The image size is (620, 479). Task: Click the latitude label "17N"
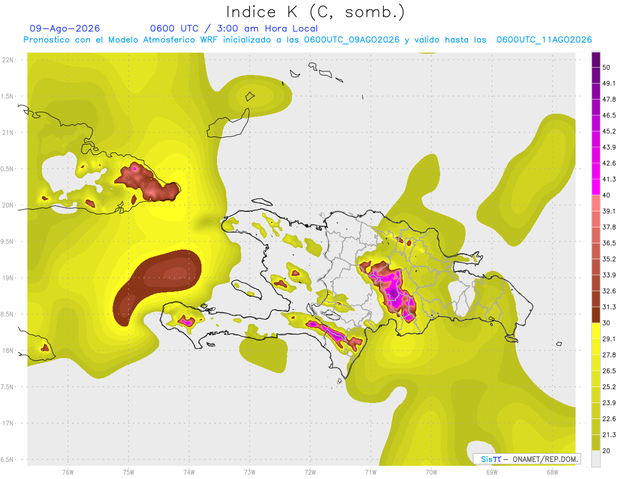(x=8, y=423)
